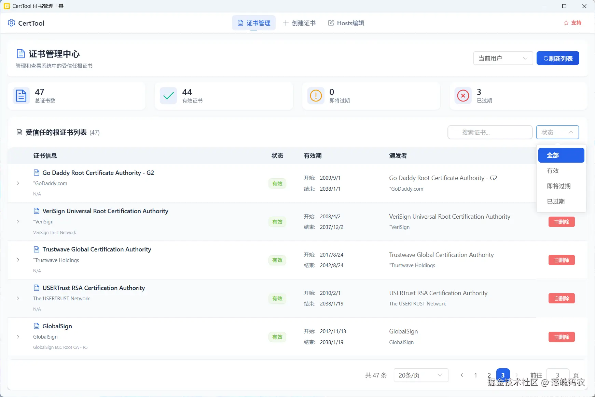Go to the previous page arrow

(462, 375)
